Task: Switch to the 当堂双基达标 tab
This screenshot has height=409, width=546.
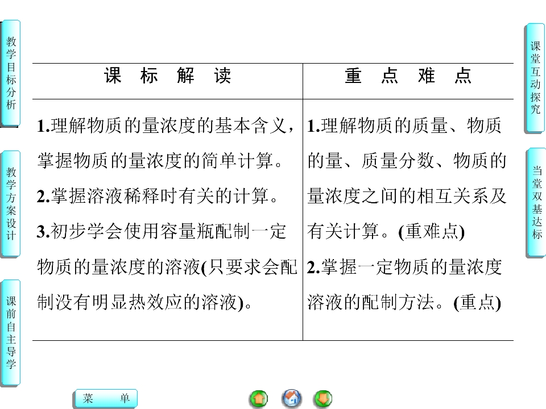Action: [x=536, y=202]
